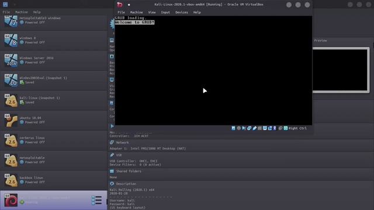This screenshot has height=210, width=374.
Task: Click 'Welcome to GRUB!' text in VM screen
Action: (134, 22)
